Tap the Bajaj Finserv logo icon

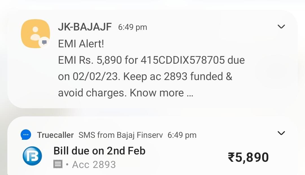32,156
